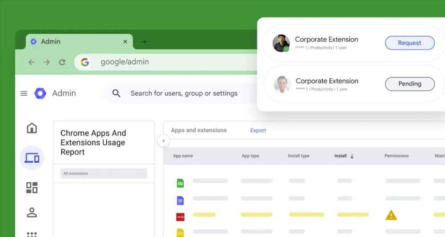Go back in browser history
The width and height of the screenshot is (445, 237).
(x=32, y=62)
